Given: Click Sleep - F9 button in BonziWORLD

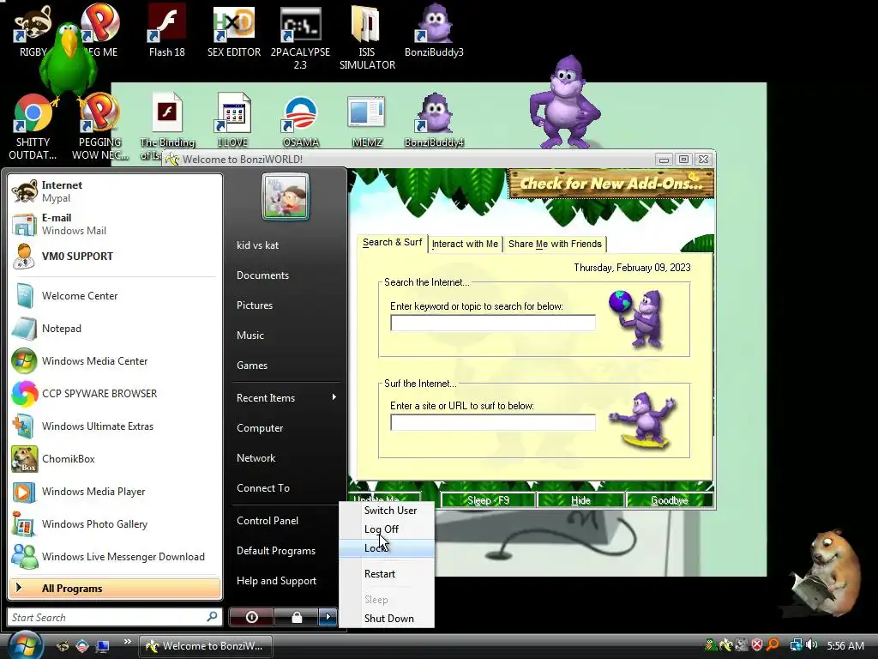Looking at the screenshot, I should point(488,500).
